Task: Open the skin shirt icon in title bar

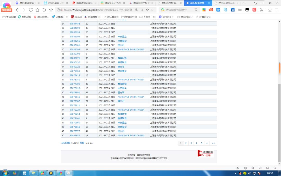Action: pos(256,3)
